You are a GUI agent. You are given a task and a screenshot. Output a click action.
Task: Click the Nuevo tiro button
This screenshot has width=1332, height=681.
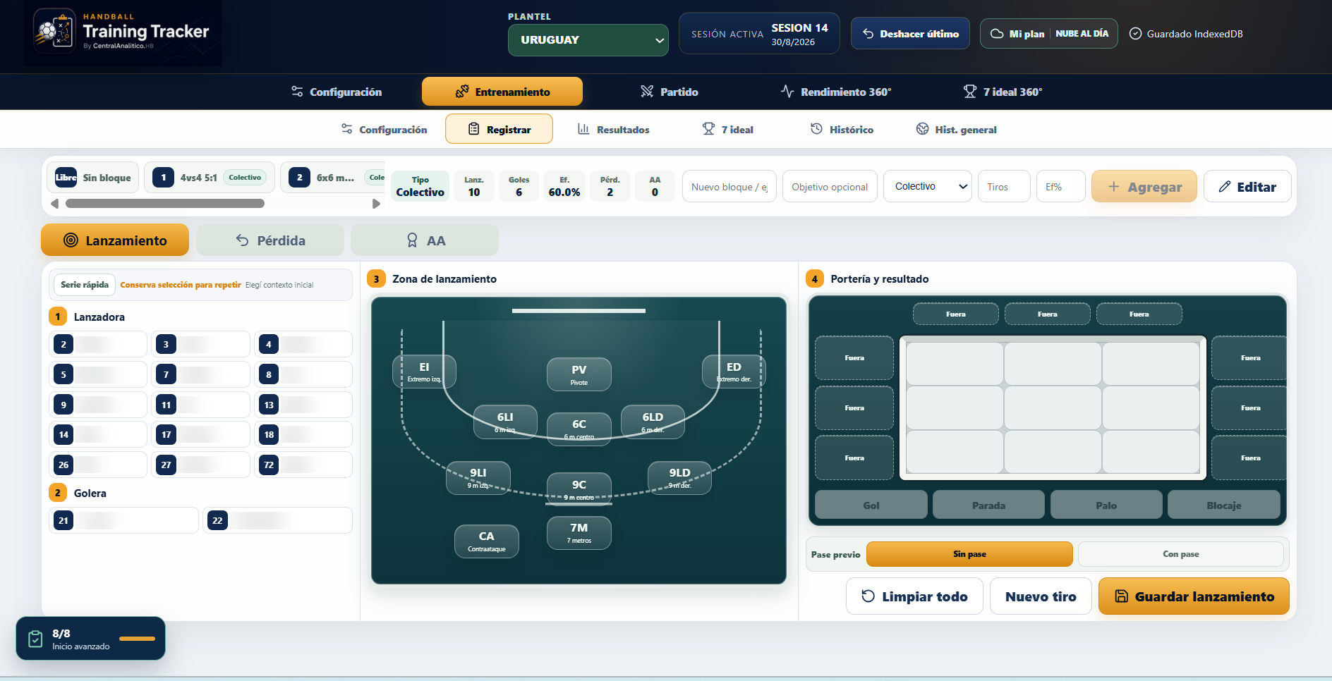(x=1041, y=596)
